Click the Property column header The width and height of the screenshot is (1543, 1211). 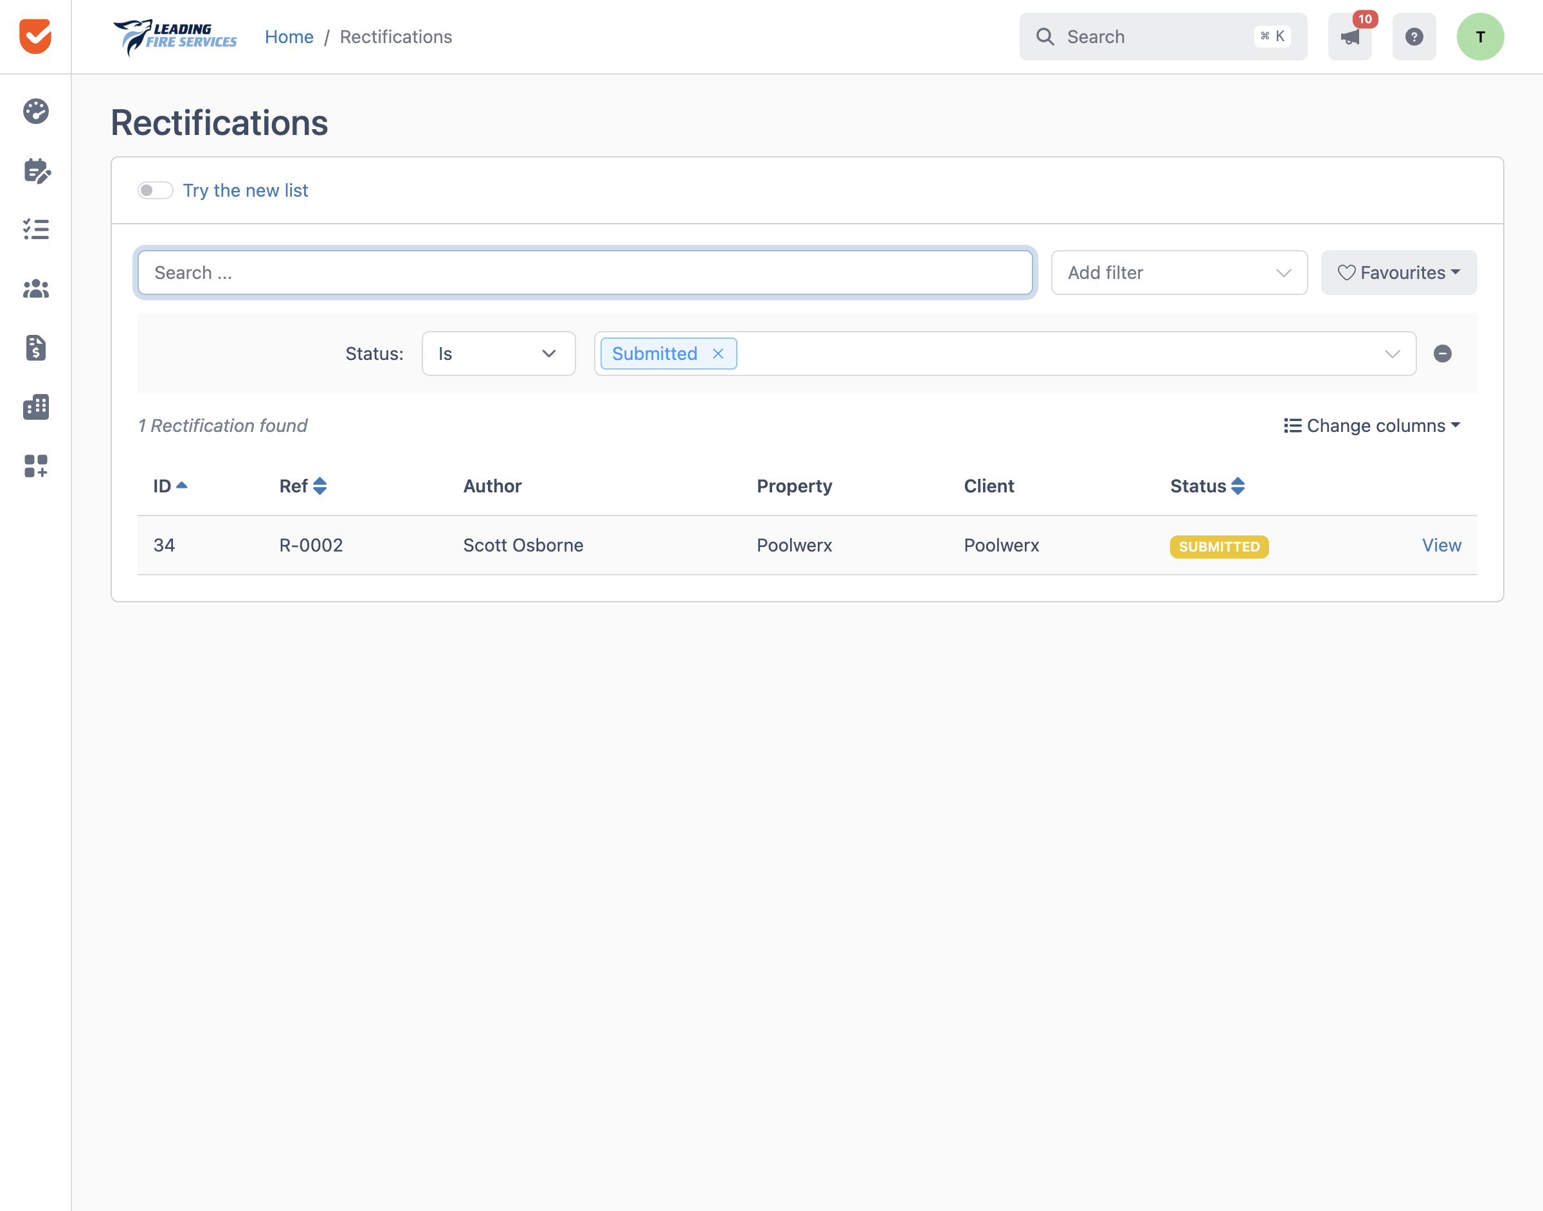[793, 486]
